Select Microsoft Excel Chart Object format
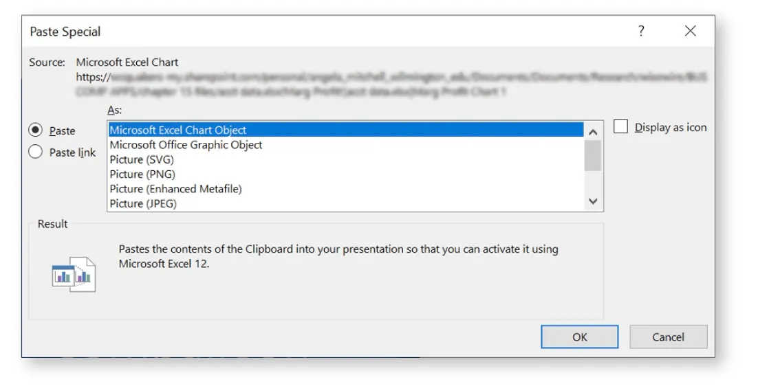Screen dimensions: 780x386 point(178,130)
